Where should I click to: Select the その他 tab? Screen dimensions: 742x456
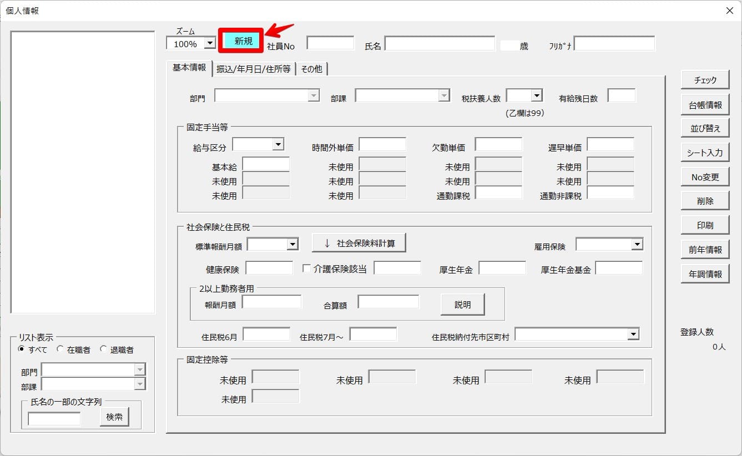pos(312,69)
